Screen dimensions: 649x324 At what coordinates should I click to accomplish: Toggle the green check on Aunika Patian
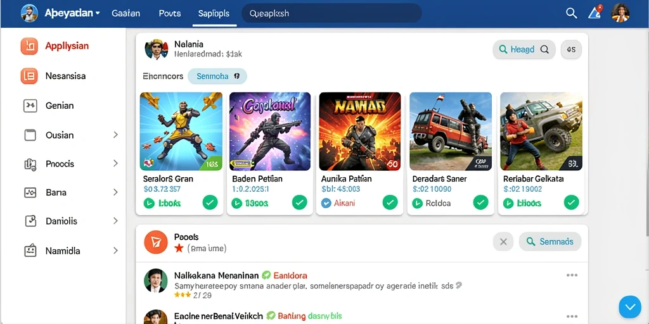[x=390, y=202]
